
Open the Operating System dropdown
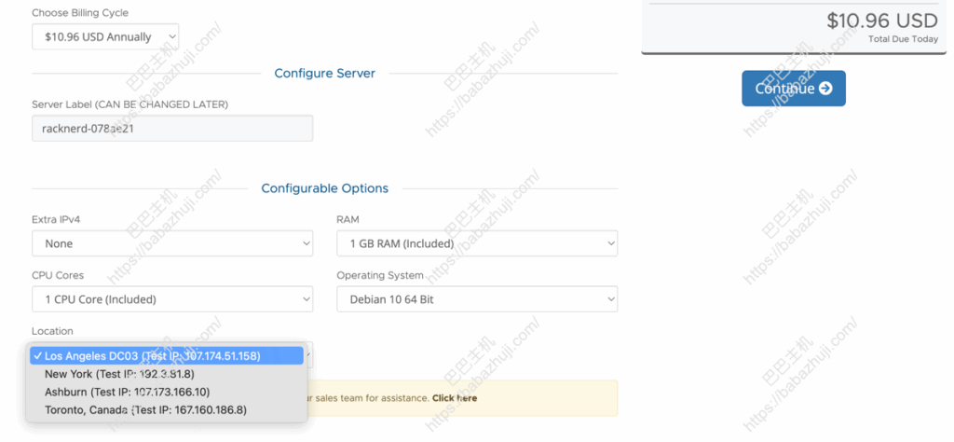click(476, 299)
